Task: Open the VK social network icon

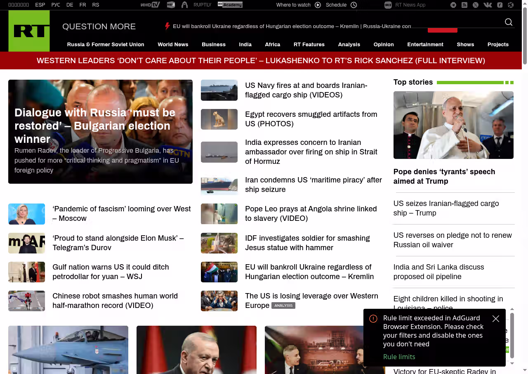Action: point(488,5)
